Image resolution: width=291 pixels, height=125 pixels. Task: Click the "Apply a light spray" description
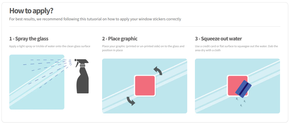[x=50, y=46]
